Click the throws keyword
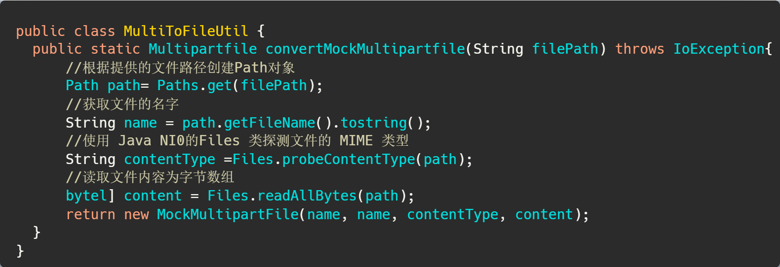This screenshot has width=780, height=267. tap(639, 49)
